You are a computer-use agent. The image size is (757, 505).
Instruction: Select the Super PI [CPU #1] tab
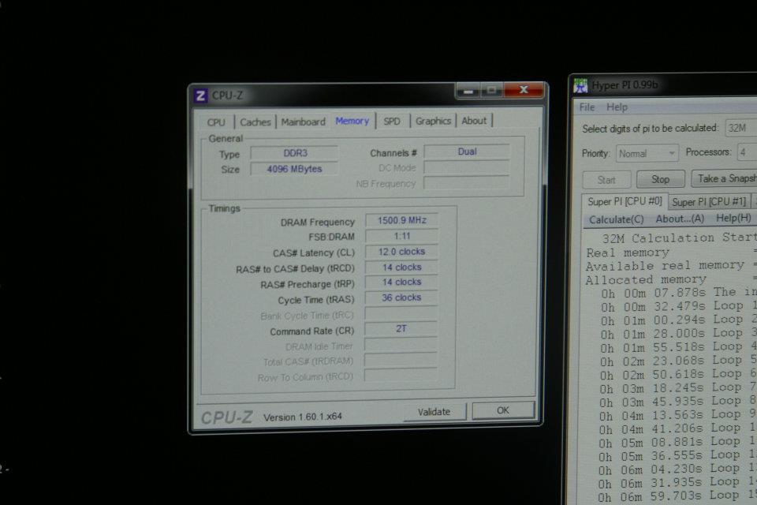point(708,201)
